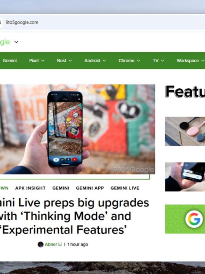Expand the Workspace nav menu
The image size is (205, 274).
click(x=191, y=61)
